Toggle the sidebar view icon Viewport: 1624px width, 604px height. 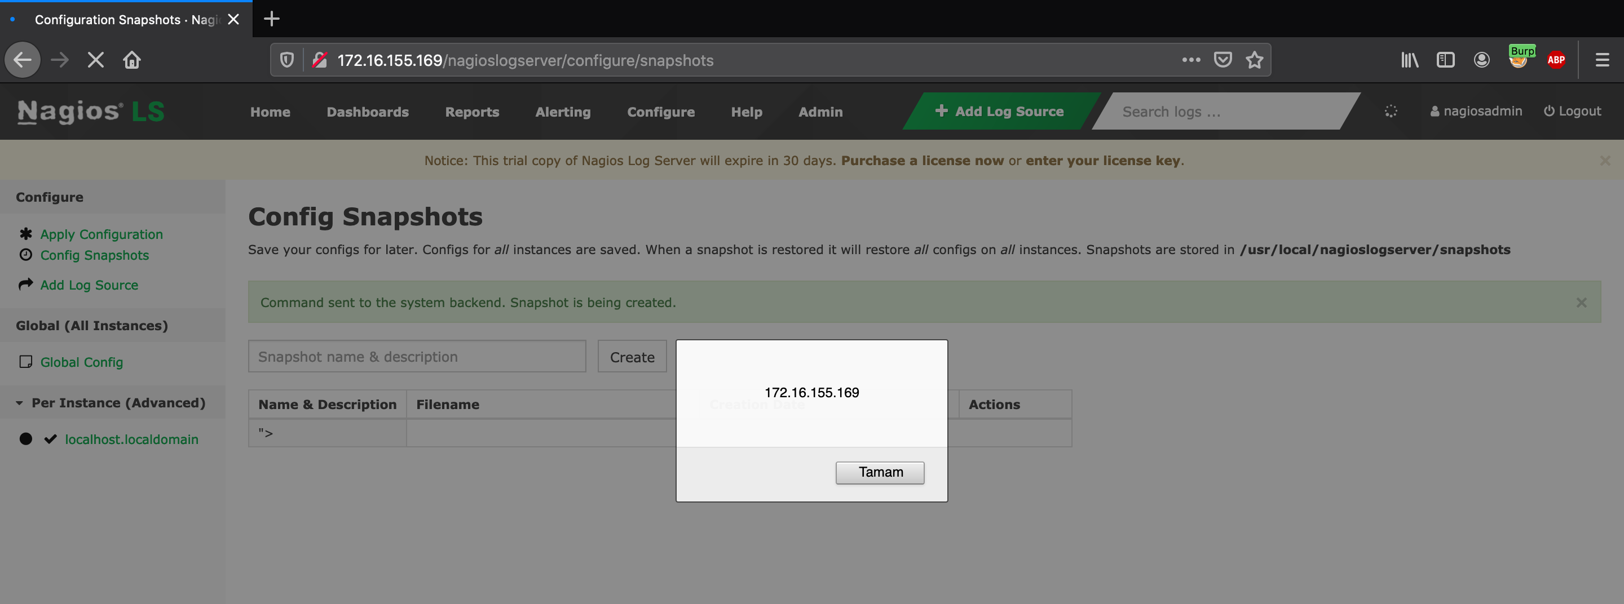pos(1446,60)
